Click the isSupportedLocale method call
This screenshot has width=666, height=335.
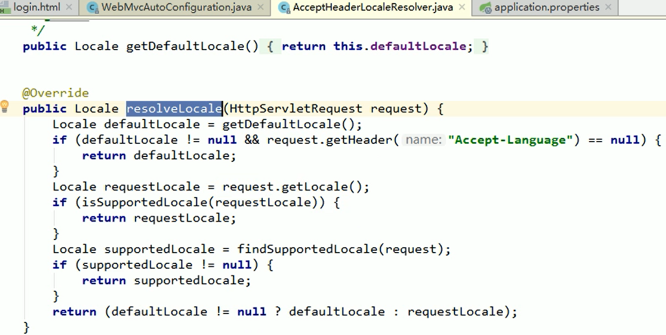click(x=145, y=202)
